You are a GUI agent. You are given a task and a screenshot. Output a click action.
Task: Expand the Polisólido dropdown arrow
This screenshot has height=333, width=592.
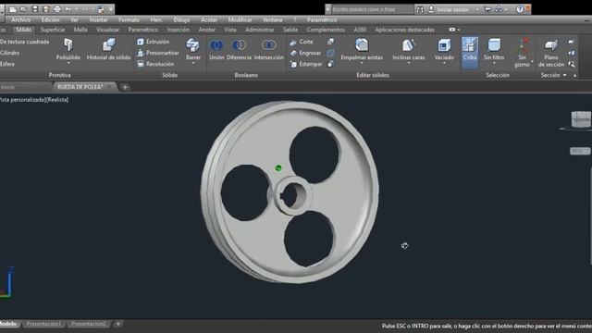[x=68, y=63]
